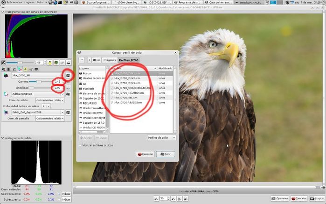Viewport: 326px width, 204px height.
Task: Open the corrections tab with yellow icon
Action: (25, 69)
